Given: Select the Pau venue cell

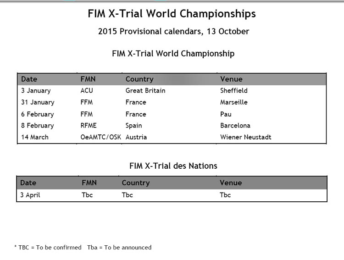Looking at the screenshot, I should (x=226, y=114).
